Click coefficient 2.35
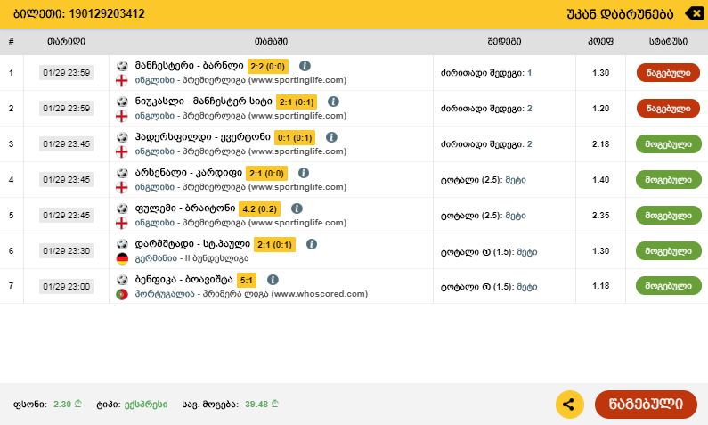708x425 pixels. [600, 216]
